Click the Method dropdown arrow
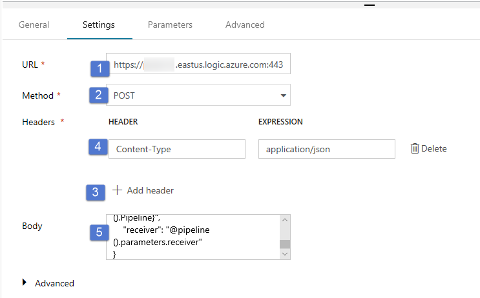The width and height of the screenshot is (480, 298). point(284,95)
